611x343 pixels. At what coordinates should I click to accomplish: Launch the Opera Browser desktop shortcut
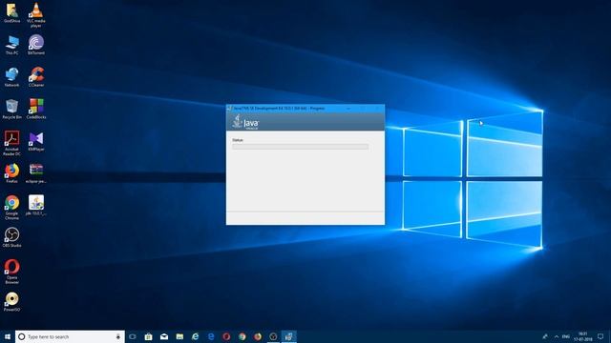pyautogui.click(x=12, y=272)
